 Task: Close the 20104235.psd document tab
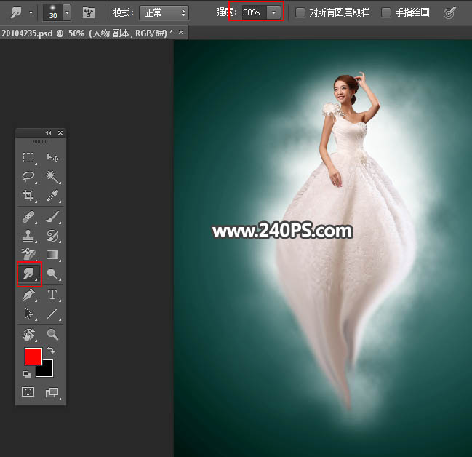(x=179, y=33)
